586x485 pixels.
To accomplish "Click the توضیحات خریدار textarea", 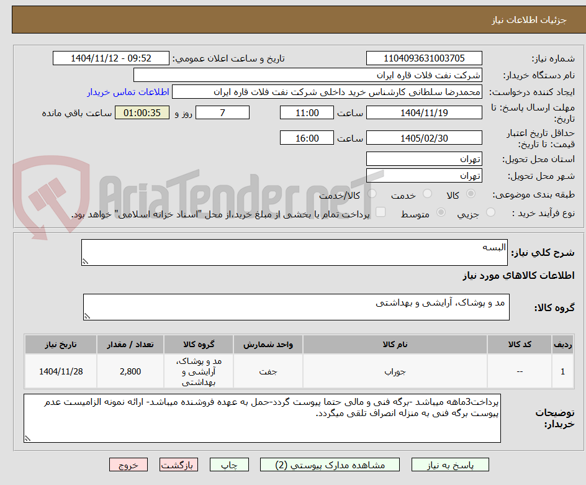I will (x=262, y=418).
